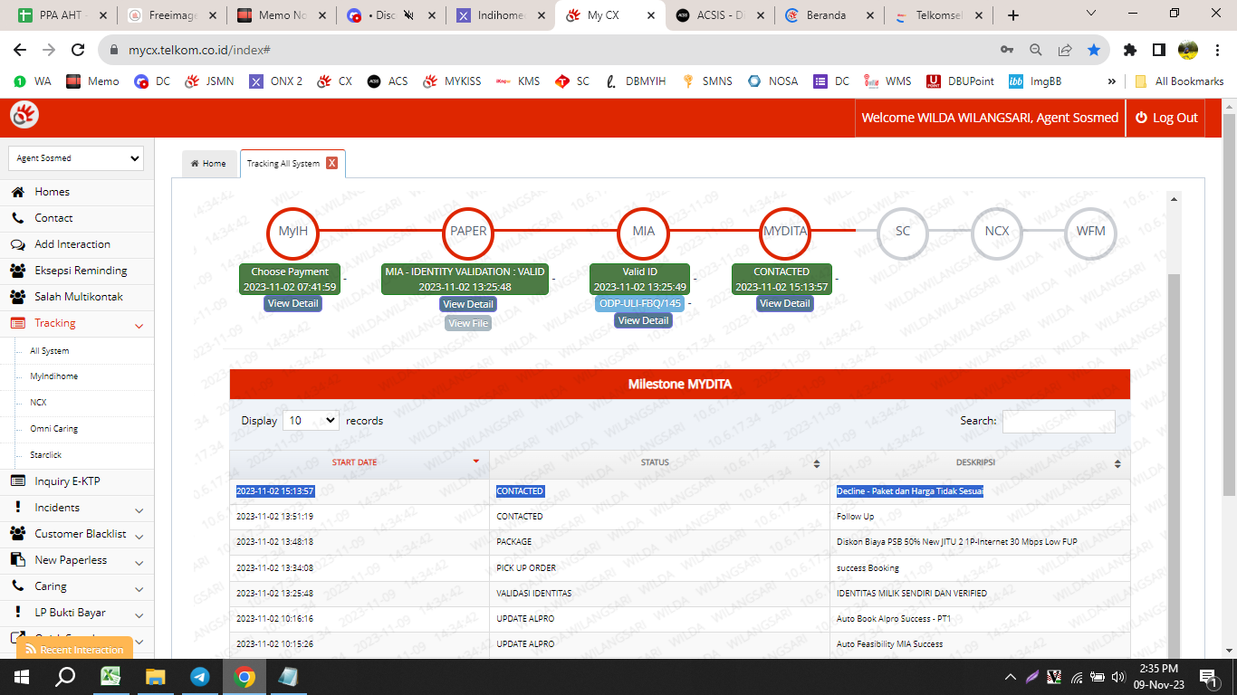Expand the Incidents menu section
The width and height of the screenshot is (1237, 695).
(x=139, y=509)
